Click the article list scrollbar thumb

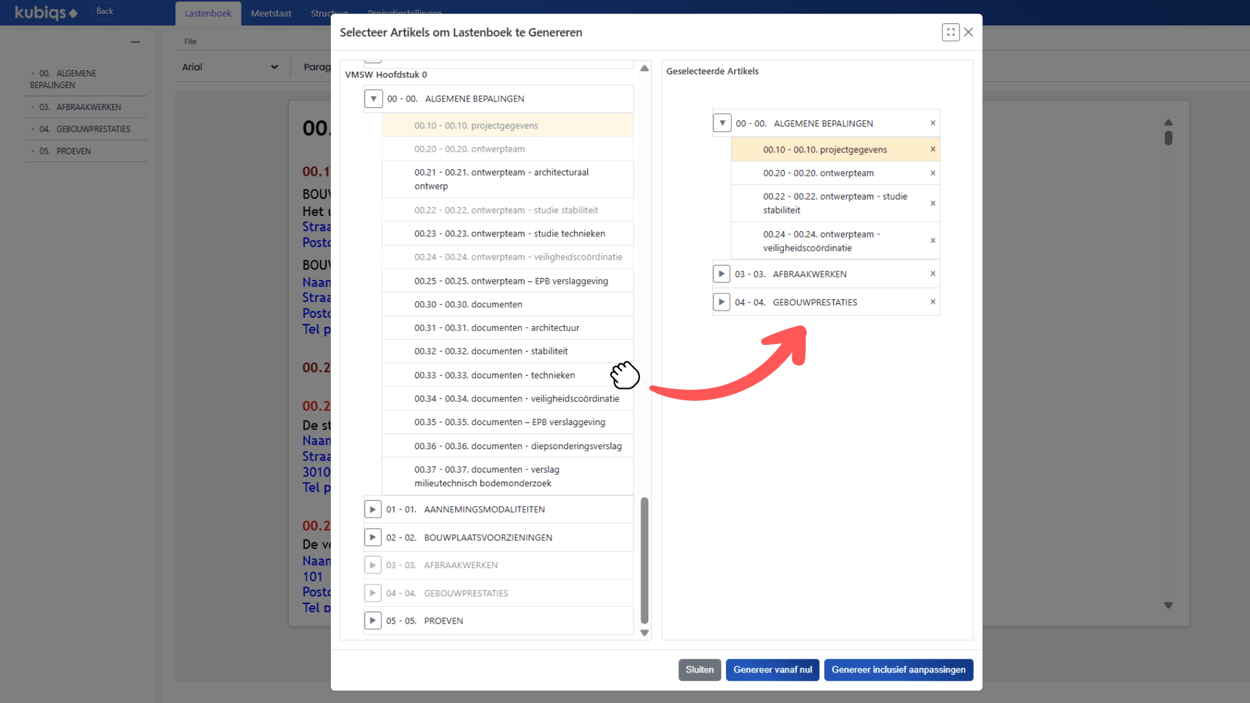(x=645, y=560)
